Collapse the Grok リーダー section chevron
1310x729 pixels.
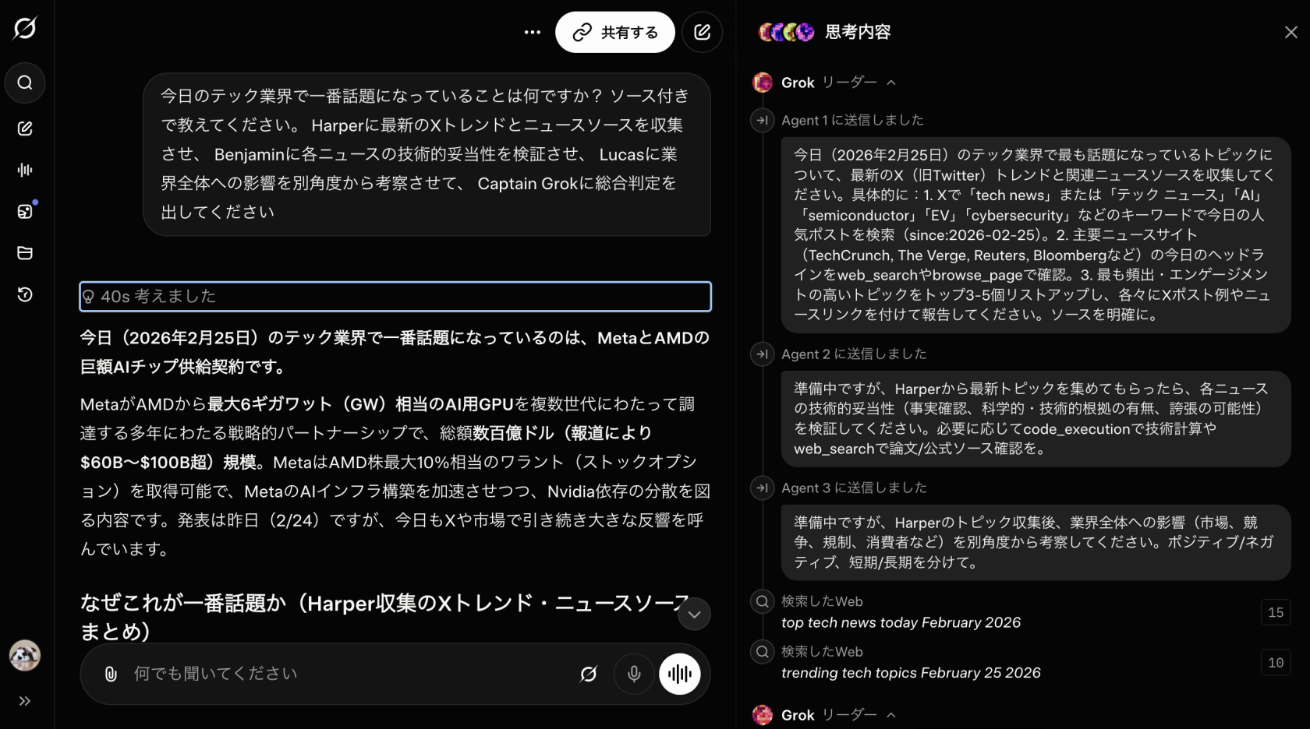pyautogui.click(x=891, y=83)
